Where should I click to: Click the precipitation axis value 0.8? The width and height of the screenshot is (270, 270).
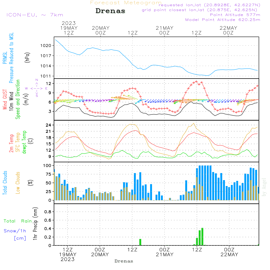click(48, 212)
